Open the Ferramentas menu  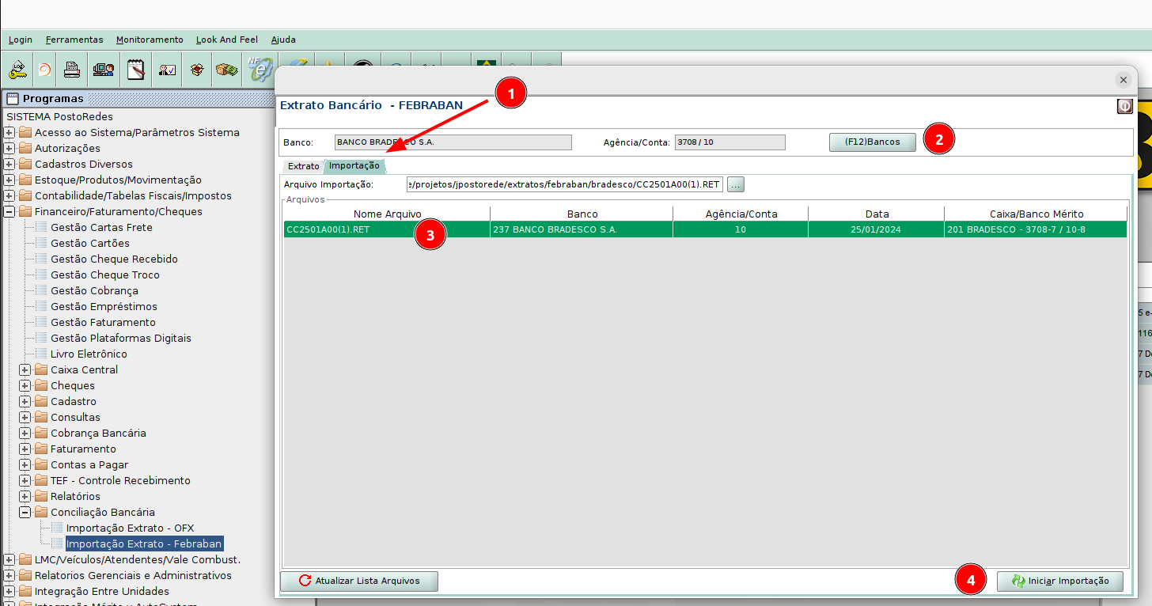[74, 40]
